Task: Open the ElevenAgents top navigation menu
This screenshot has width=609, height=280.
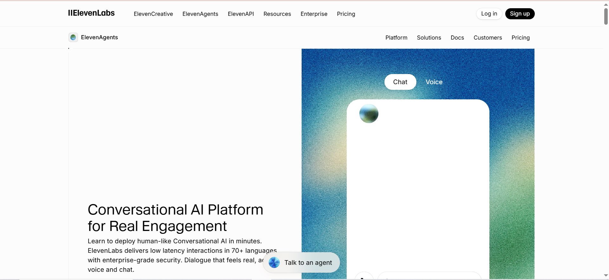Action: point(200,14)
